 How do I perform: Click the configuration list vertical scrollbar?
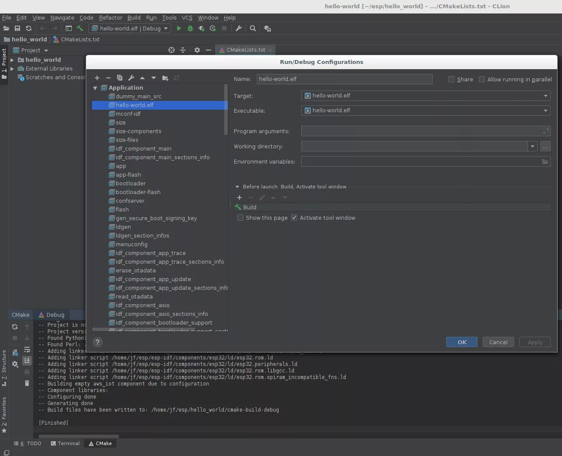pyautogui.click(x=226, y=109)
